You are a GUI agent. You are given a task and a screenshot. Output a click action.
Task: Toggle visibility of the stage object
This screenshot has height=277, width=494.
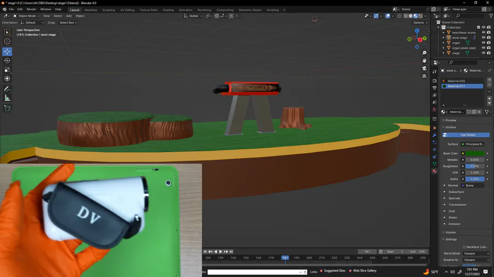(x=484, y=53)
